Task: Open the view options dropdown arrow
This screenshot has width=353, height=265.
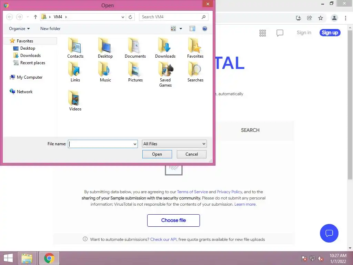Action: [181, 29]
